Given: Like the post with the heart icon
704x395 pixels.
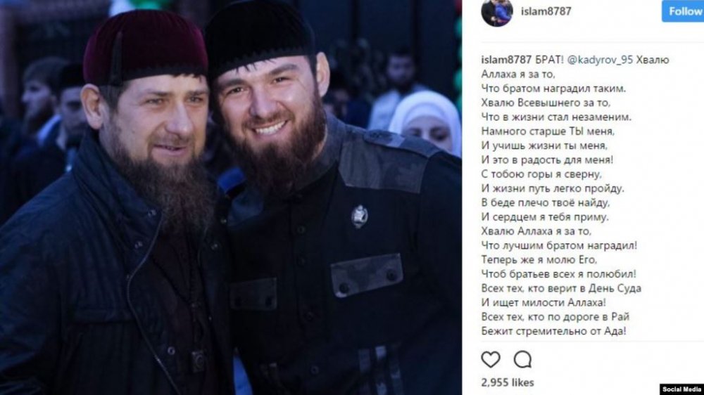Looking at the screenshot, I should pos(490,360).
